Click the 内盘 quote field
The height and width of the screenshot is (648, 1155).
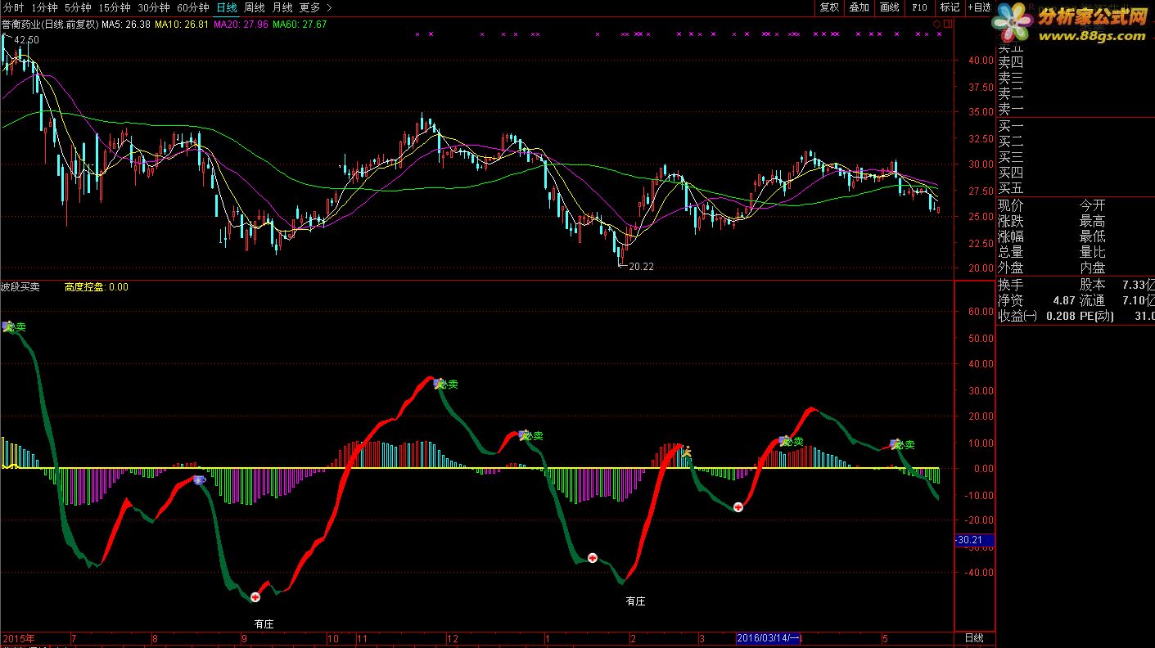pyautogui.click(x=1093, y=268)
